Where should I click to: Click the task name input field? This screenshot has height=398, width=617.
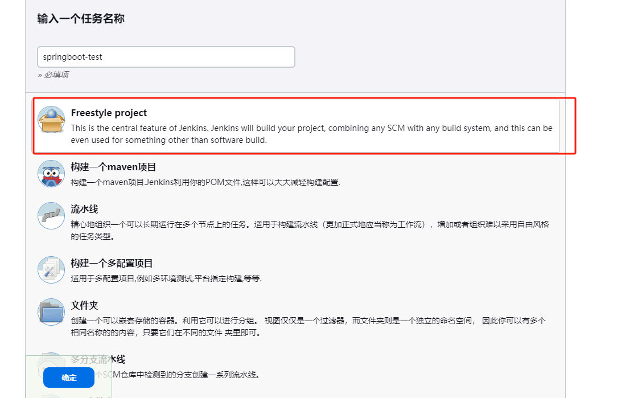pos(166,57)
